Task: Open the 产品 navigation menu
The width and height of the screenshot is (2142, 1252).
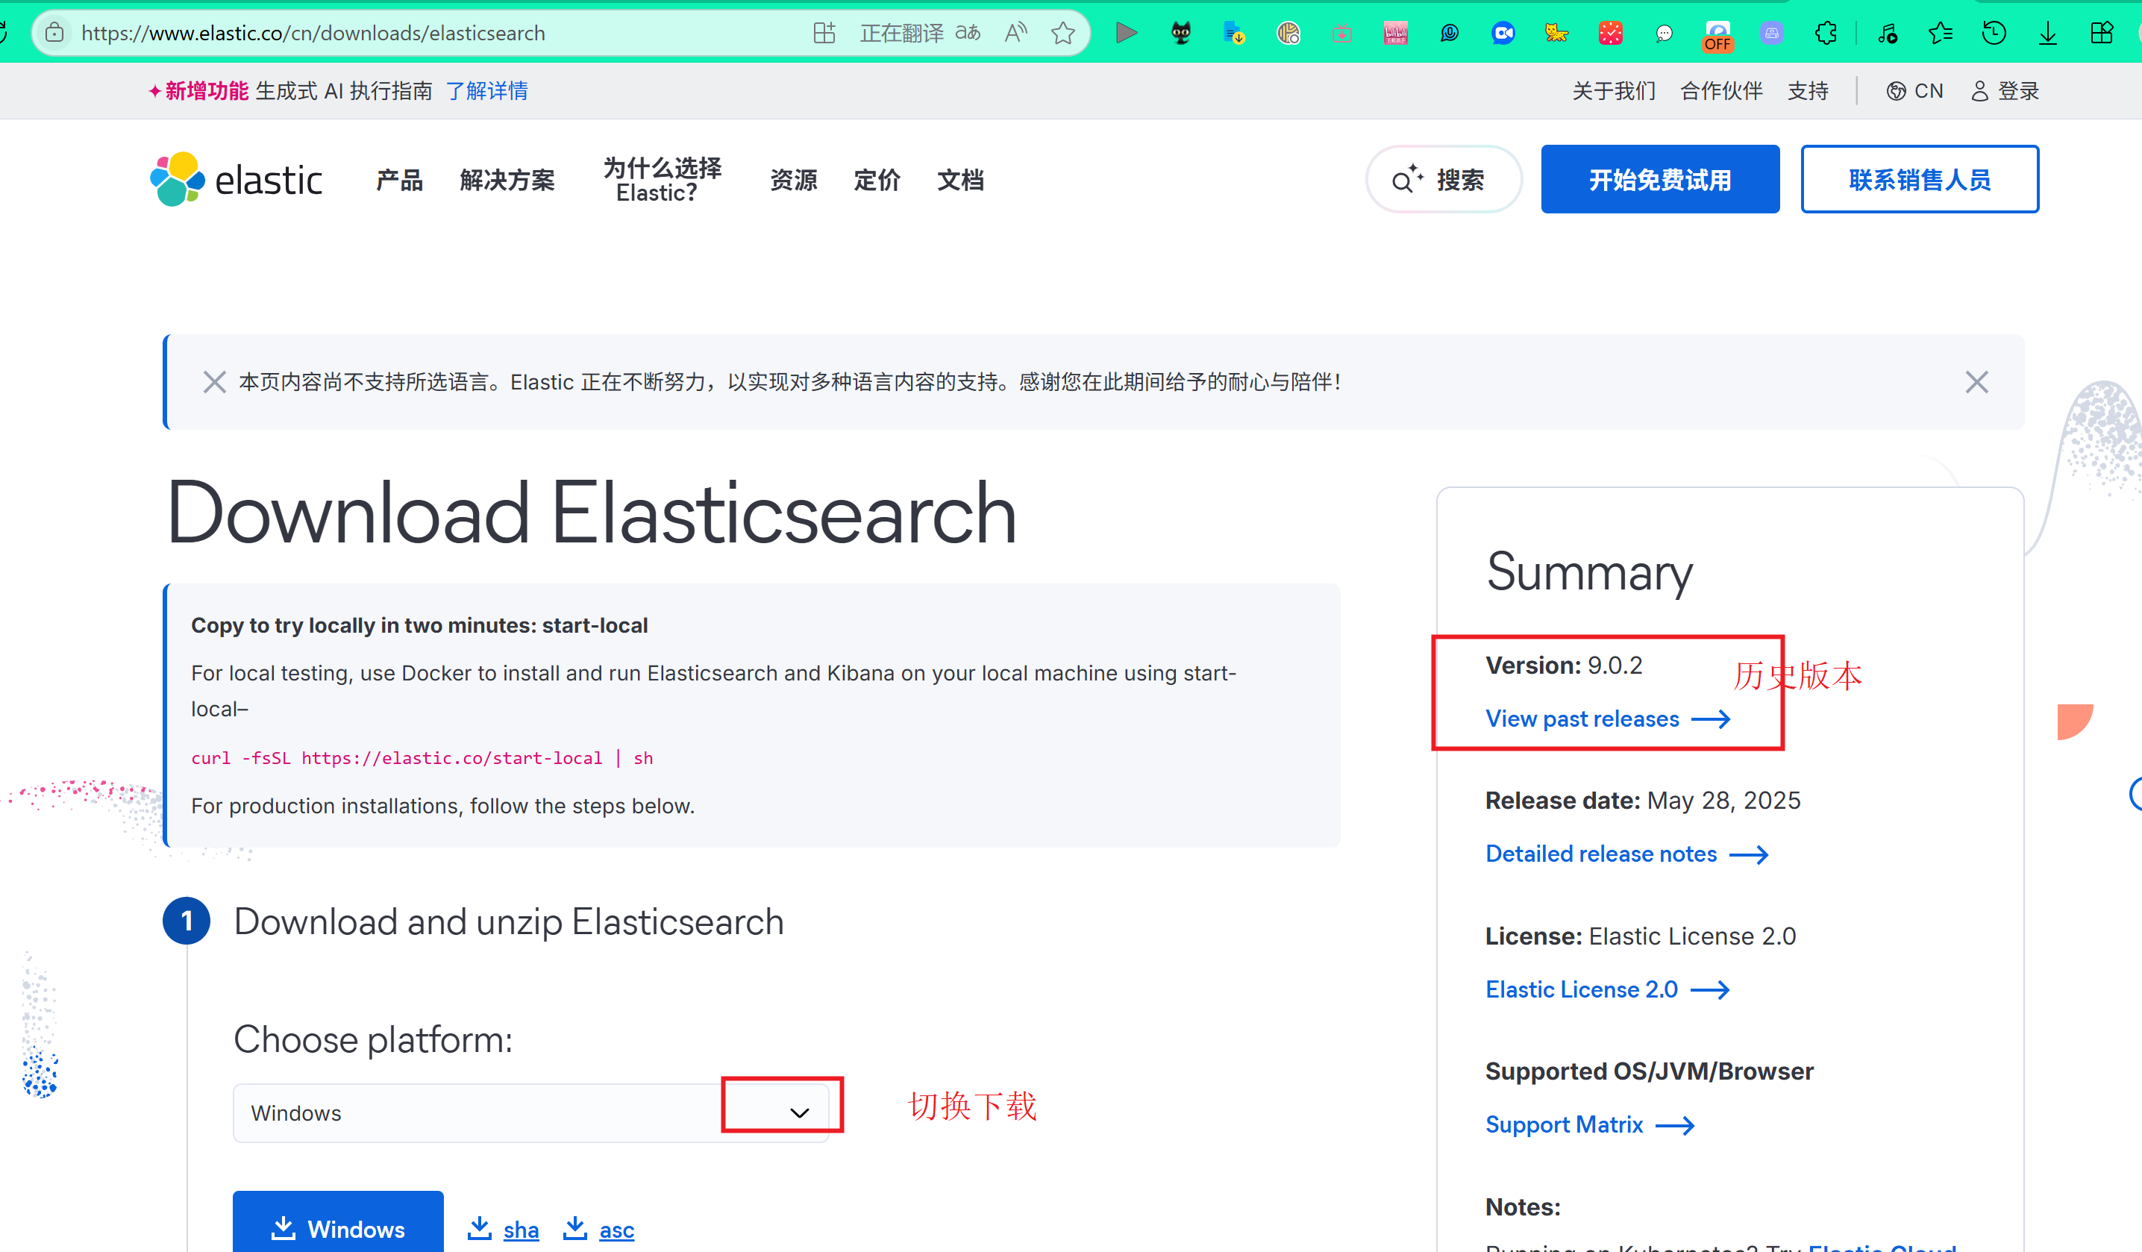Action: click(x=398, y=181)
